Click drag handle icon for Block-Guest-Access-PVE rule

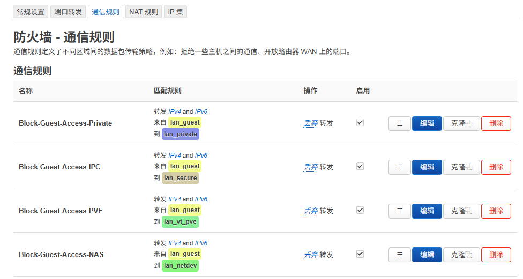point(399,211)
